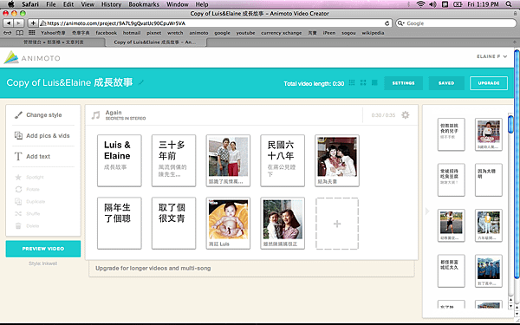Screen dimensions: 520x325
Task: Select the 隔年生了個聰 text card
Action: pos(120,224)
